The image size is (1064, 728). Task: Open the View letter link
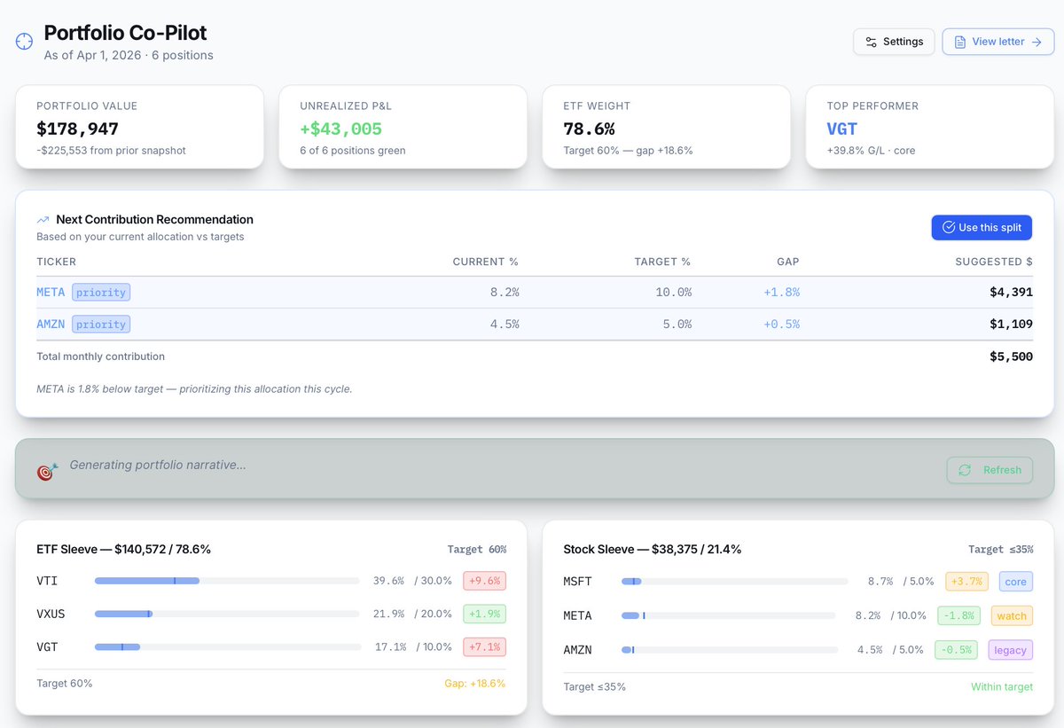click(x=997, y=42)
